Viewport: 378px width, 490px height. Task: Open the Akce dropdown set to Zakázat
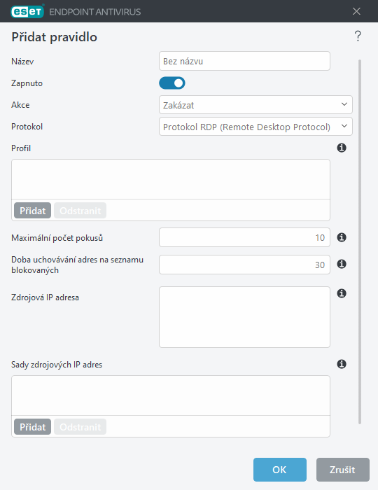click(255, 105)
